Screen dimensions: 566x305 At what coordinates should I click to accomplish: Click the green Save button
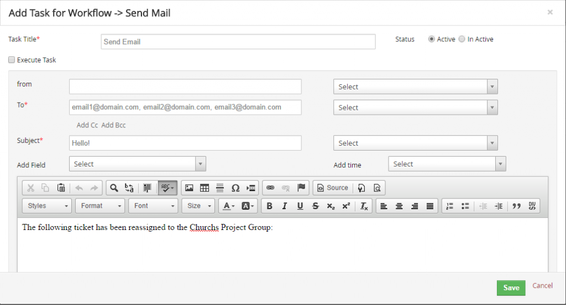tap(511, 288)
